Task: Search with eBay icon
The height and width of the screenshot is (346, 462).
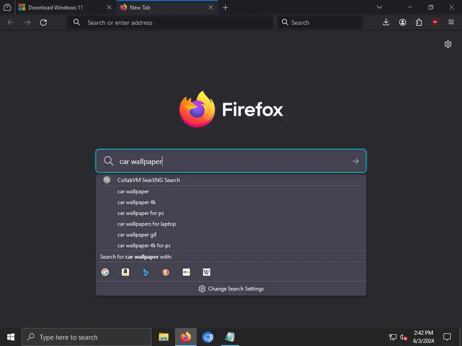Action: 186,272
